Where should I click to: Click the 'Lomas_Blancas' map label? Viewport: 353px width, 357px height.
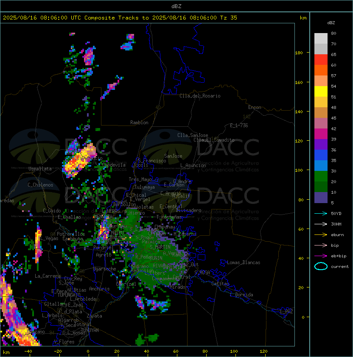pyautogui.click(x=244, y=262)
